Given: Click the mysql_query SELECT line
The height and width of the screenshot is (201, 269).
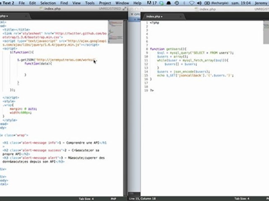Looking at the screenshot, I should (x=195, y=53).
